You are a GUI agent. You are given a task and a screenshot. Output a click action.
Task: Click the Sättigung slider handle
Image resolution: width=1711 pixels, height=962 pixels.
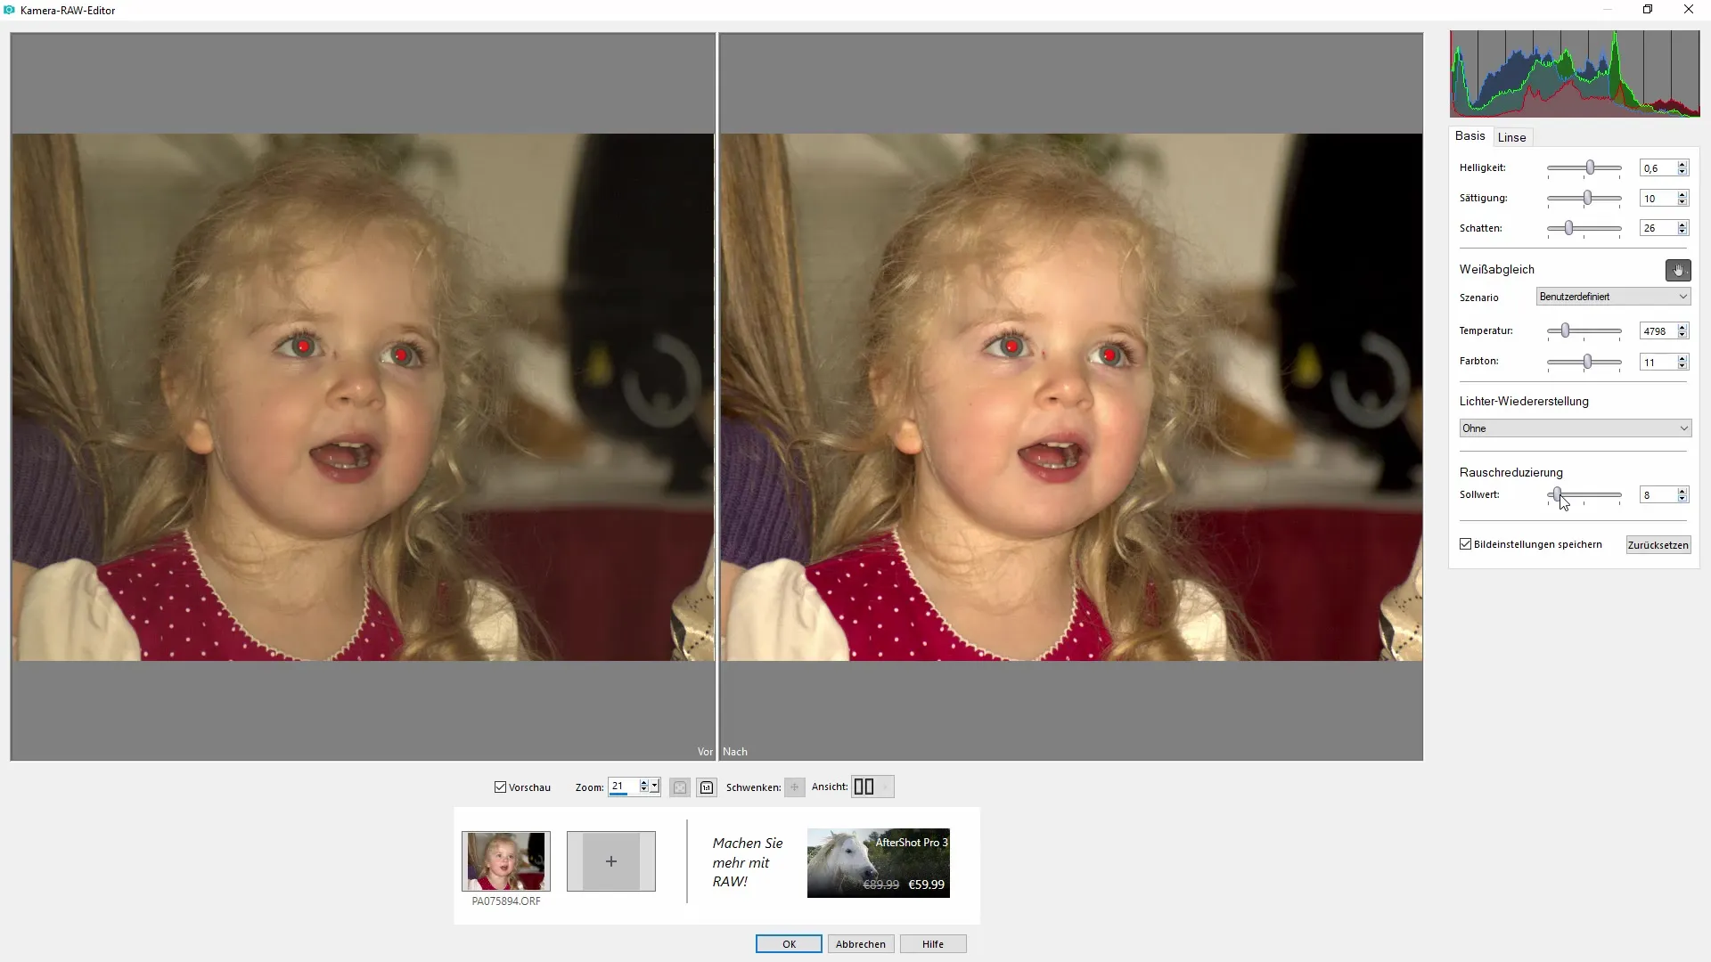(x=1587, y=198)
